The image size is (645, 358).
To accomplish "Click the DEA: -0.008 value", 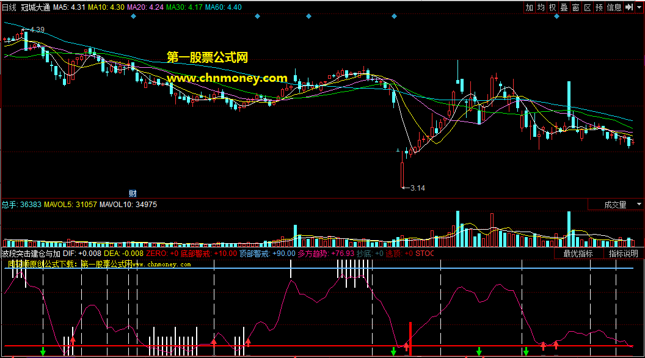I will pos(123,254).
